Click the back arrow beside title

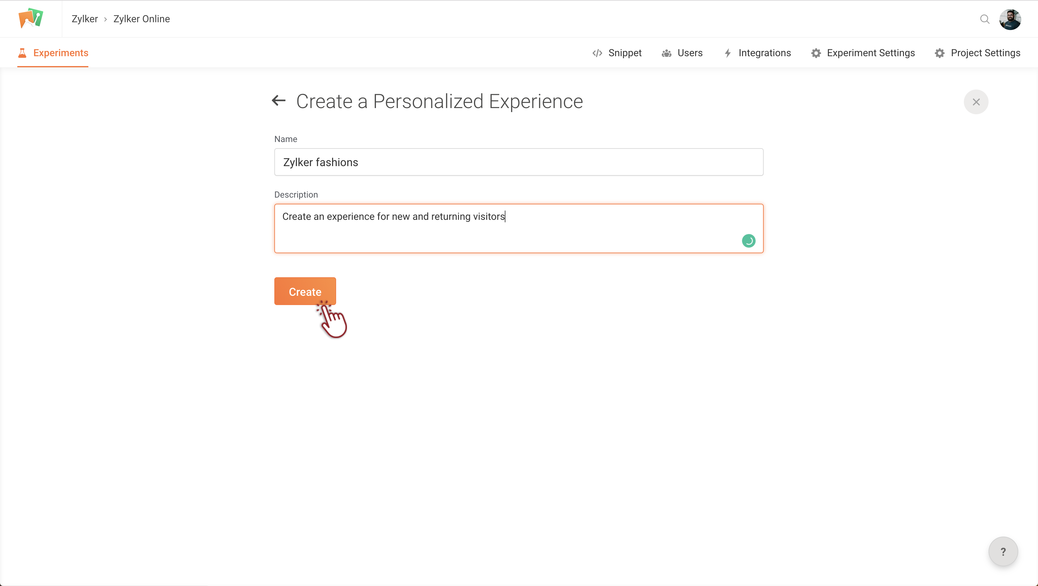tap(278, 101)
